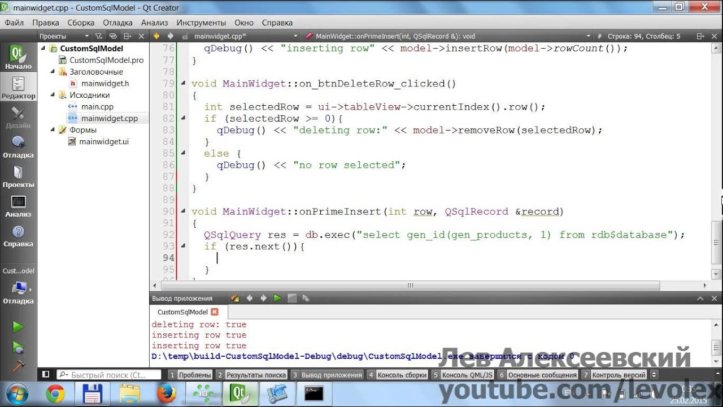Select main.cpp in project tree

97,106
